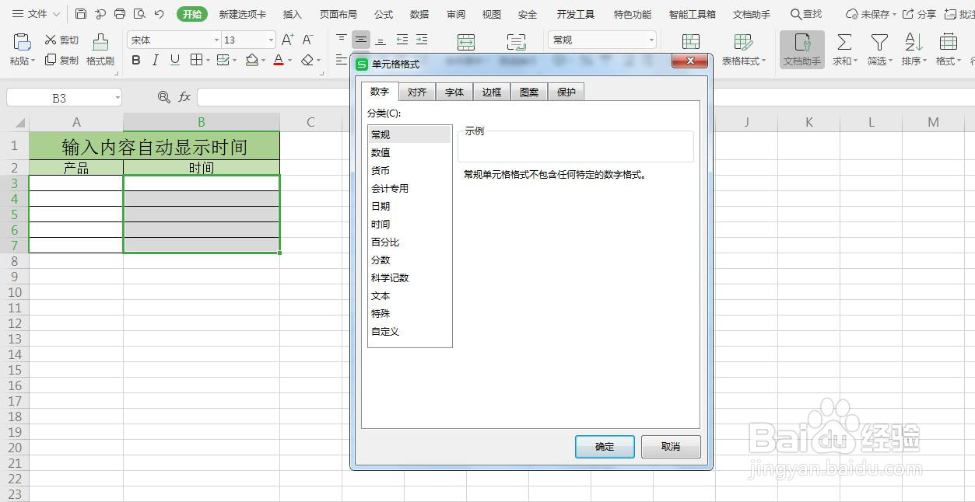
Task: Click 取消 button in dialog
Action: [x=671, y=446]
